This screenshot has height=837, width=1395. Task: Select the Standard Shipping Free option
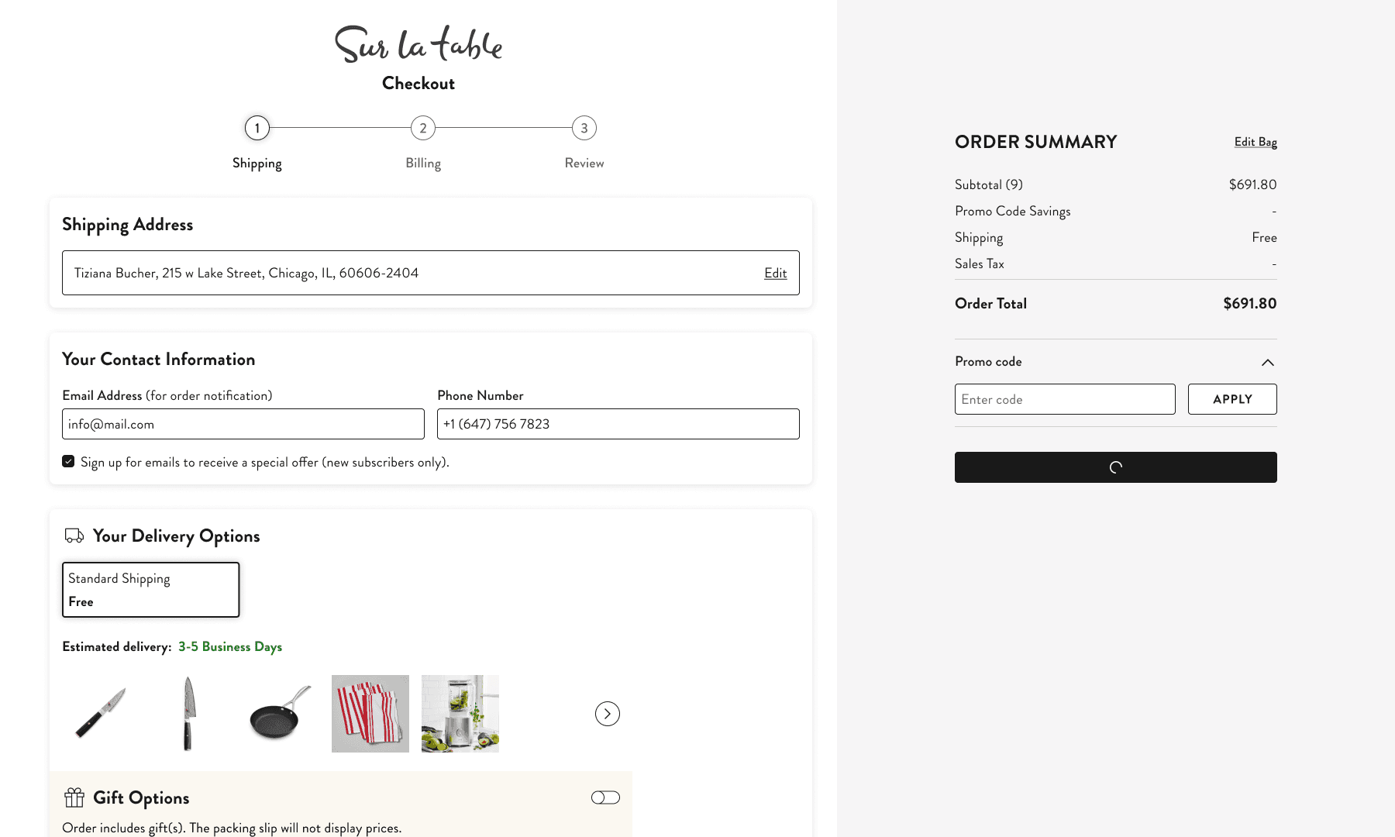point(151,590)
